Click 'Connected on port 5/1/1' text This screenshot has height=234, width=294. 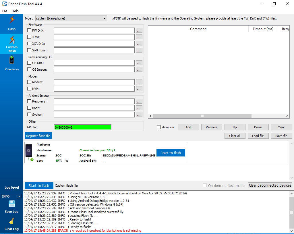97,150
